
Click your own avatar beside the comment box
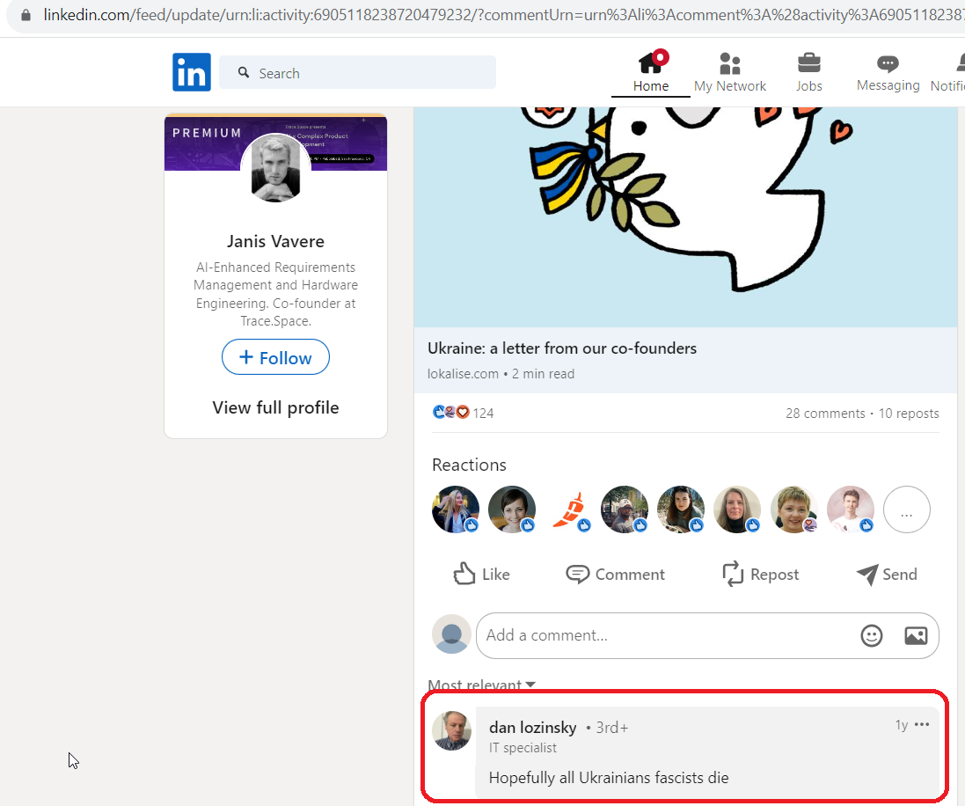[452, 634]
